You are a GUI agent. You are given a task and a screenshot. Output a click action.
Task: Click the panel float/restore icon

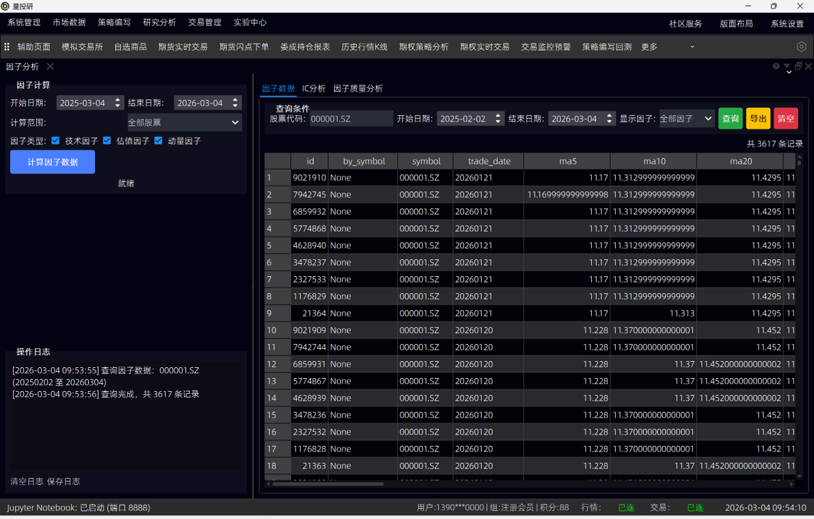click(798, 66)
